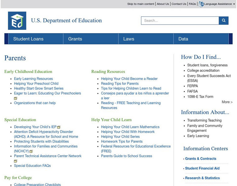This screenshot has width=237, height=186.
Task: Open Parents Guide to School Success
Action: (126, 156)
